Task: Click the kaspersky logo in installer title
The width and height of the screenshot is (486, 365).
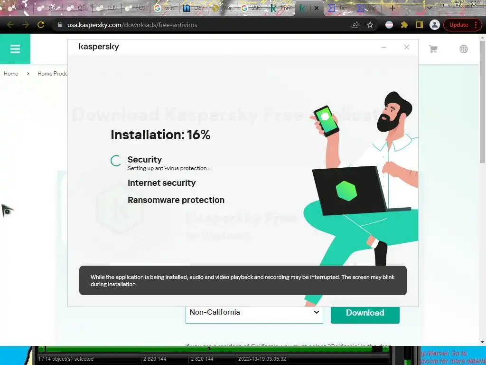Action: pos(99,47)
